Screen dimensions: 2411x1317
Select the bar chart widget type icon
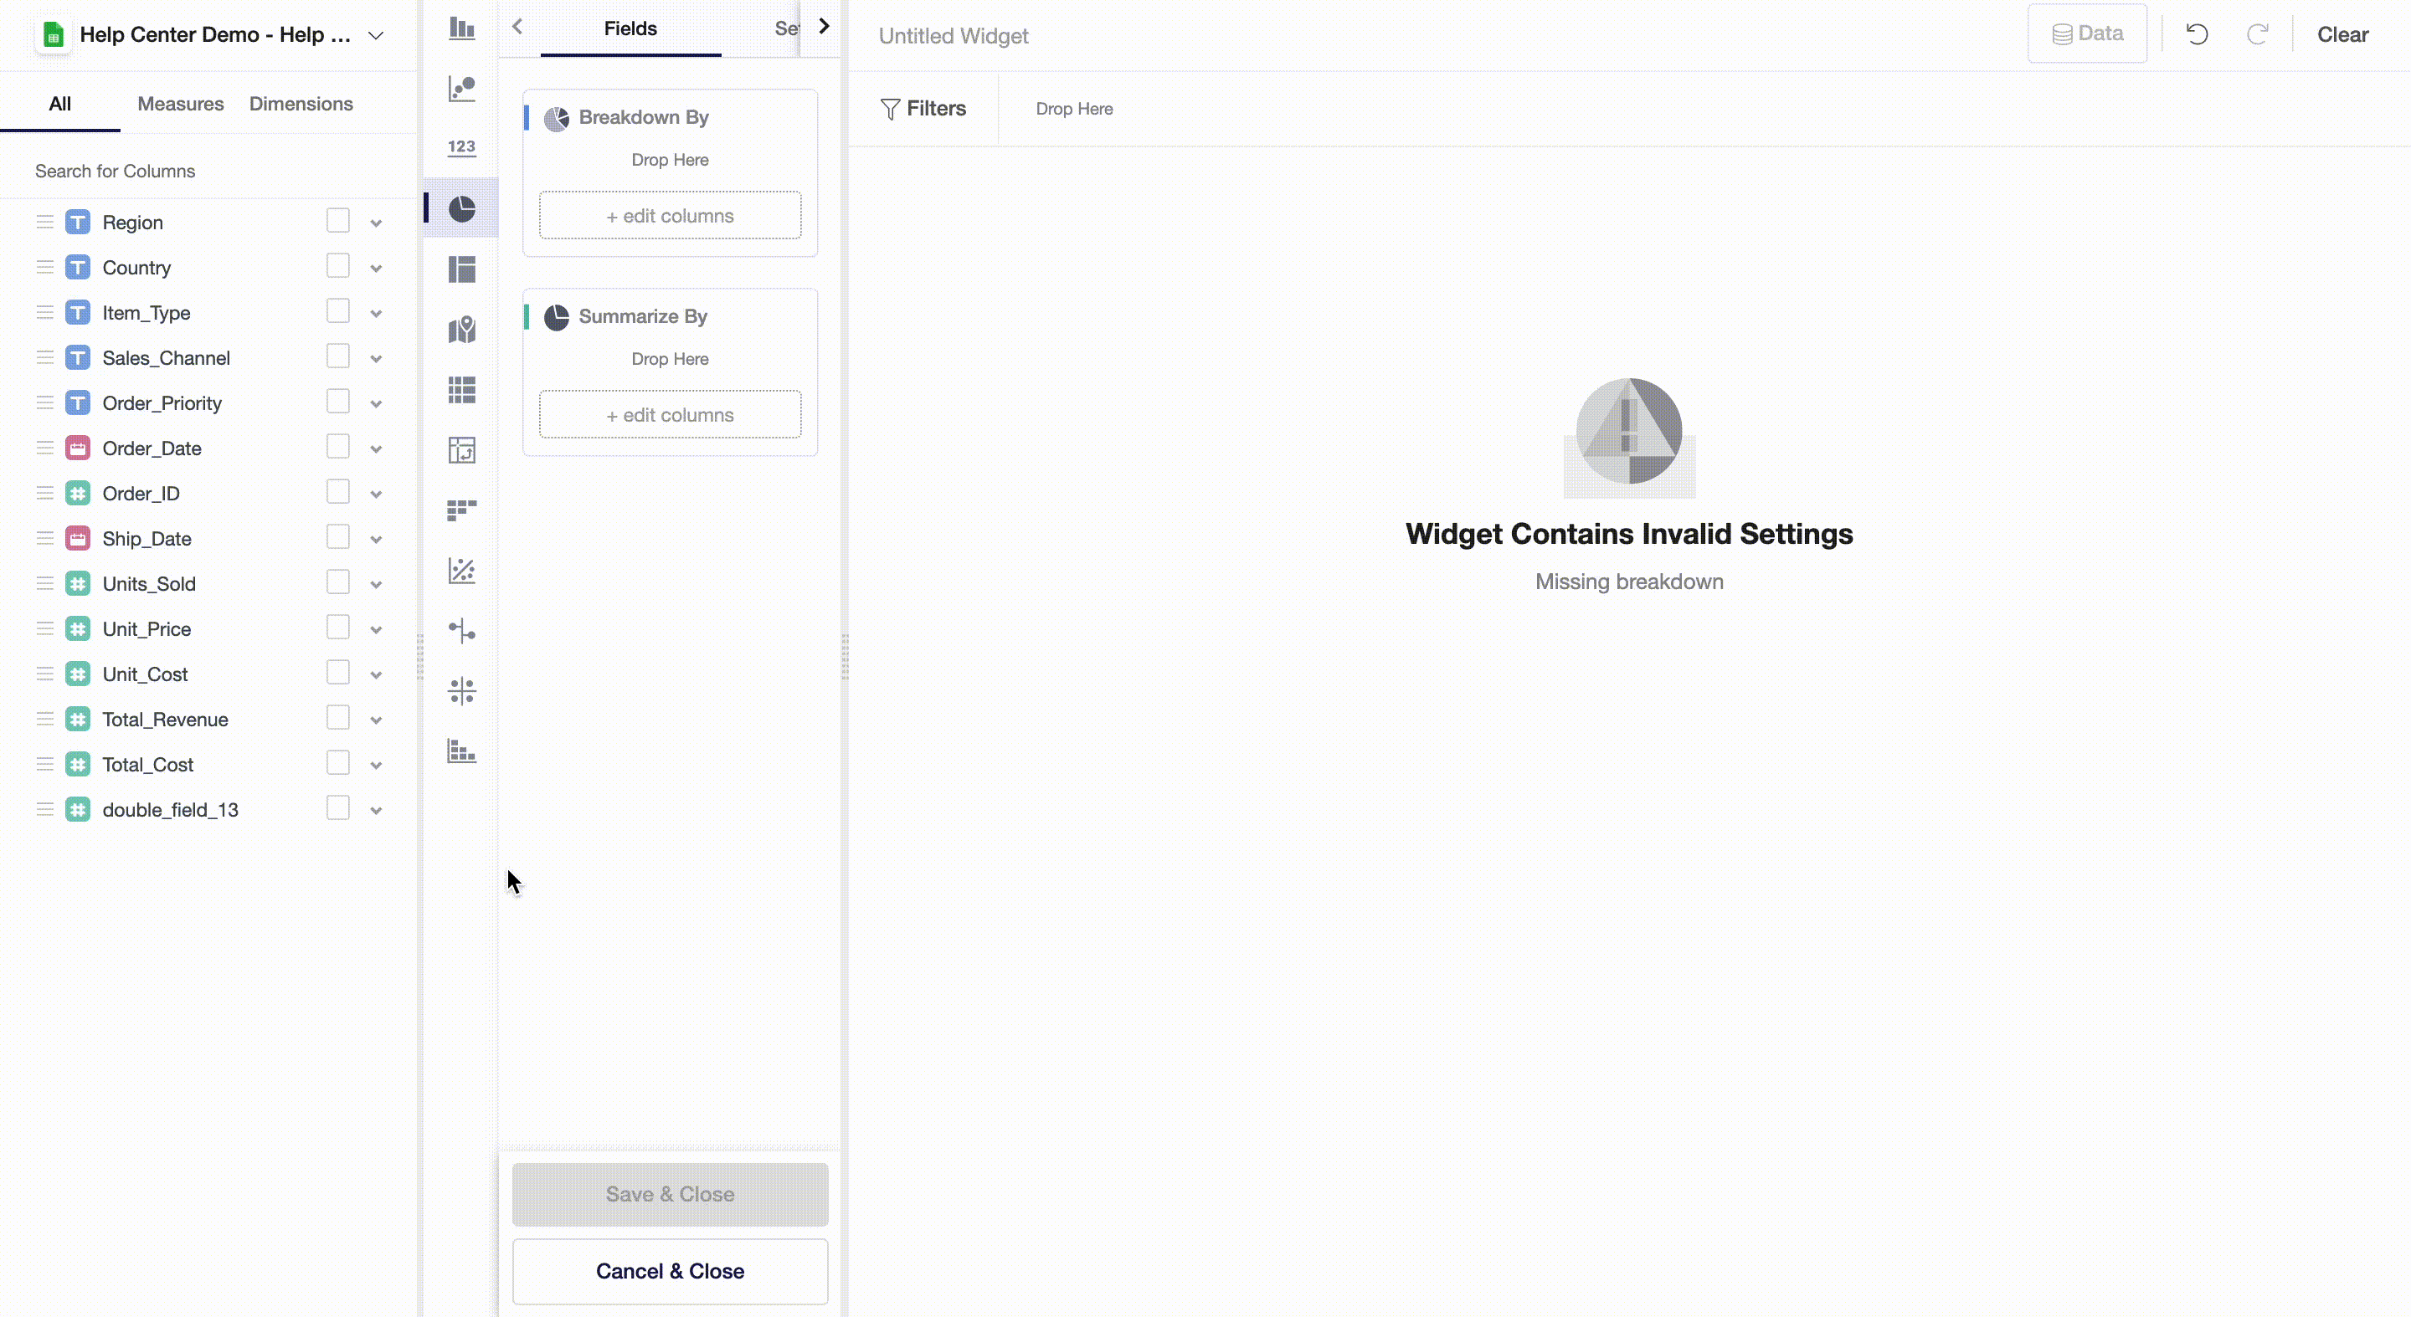pos(461,28)
